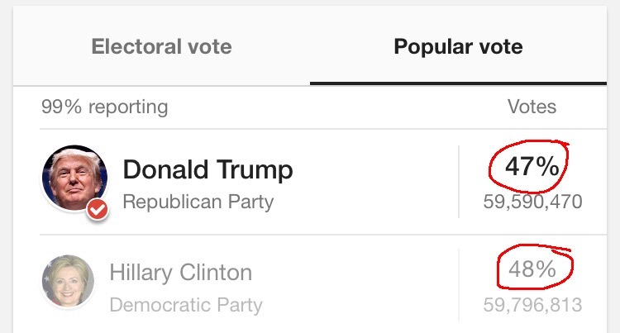This screenshot has height=333, width=620.
Task: Click the 59,796,813 vote count
Action: (532, 305)
